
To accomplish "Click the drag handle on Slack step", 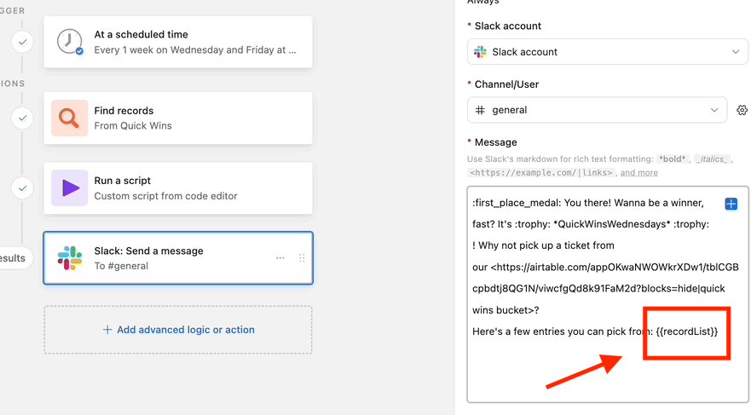I will coord(302,258).
